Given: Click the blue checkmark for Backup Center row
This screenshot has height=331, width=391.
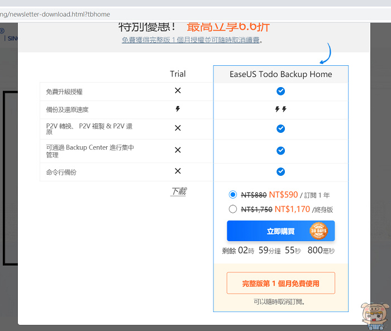Looking at the screenshot, I should coord(280,151).
